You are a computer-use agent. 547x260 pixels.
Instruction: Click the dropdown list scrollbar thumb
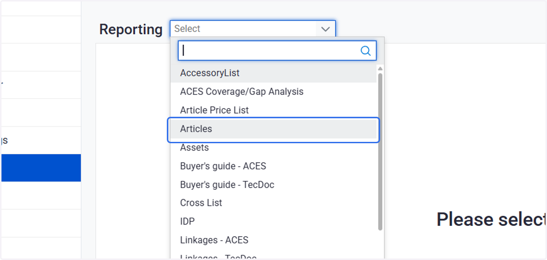(x=380, y=151)
